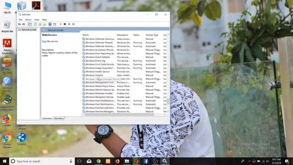Select the Windows Modules Installer row
Screen dimensions: 293x165
coord(124,93)
